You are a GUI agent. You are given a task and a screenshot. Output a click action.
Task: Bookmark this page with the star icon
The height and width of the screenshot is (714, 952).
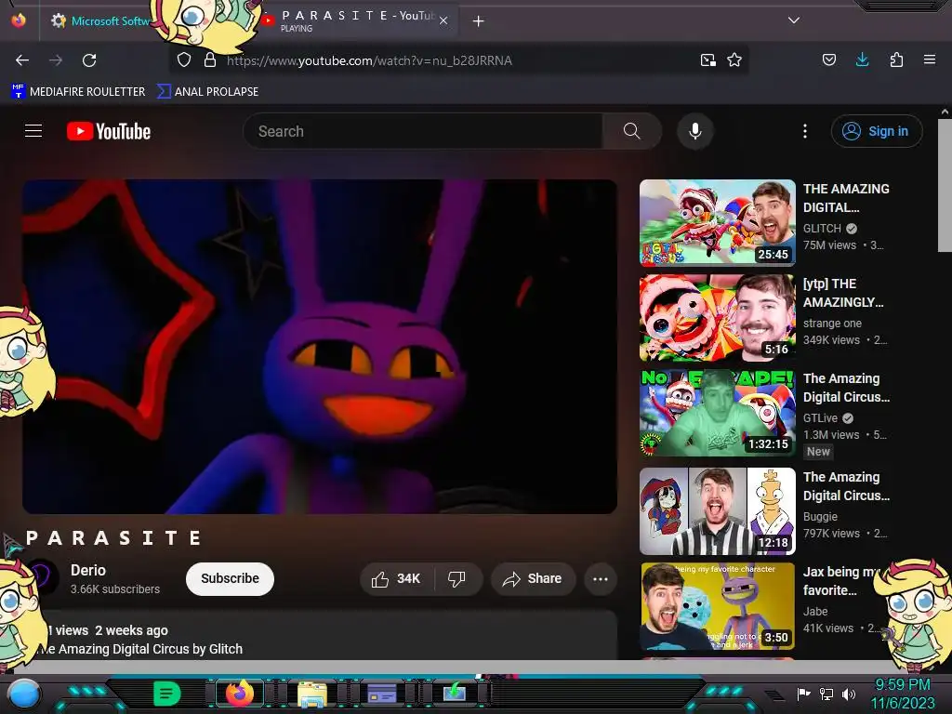[734, 59]
